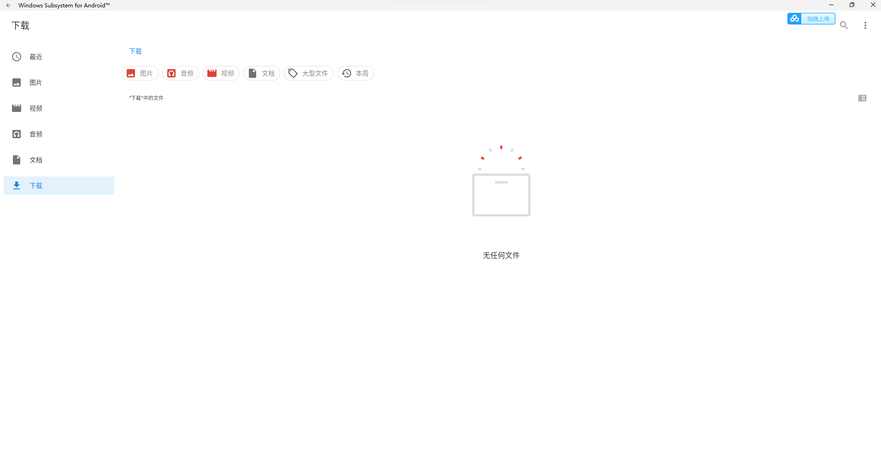
Task: Apply the 本周 this-week filter chip
Action: pos(356,73)
